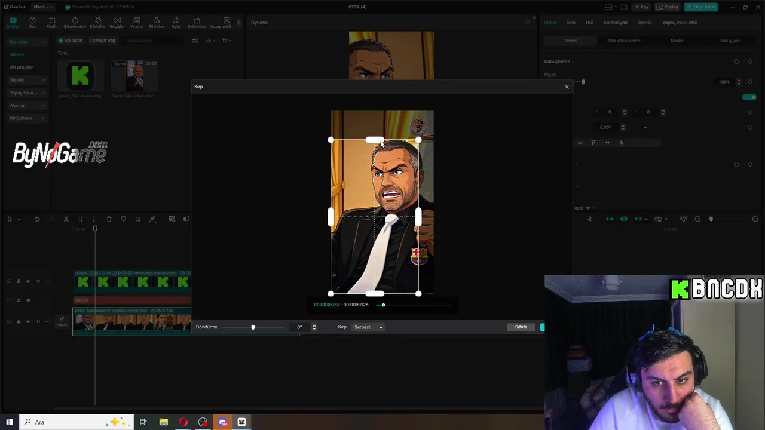Open the Efektler effects panel

[x=97, y=23]
